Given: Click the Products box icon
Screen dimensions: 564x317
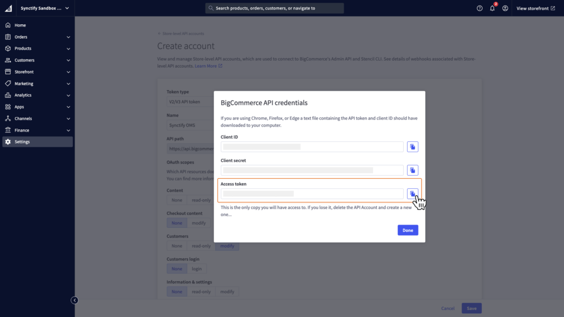Looking at the screenshot, I should pos(8,48).
